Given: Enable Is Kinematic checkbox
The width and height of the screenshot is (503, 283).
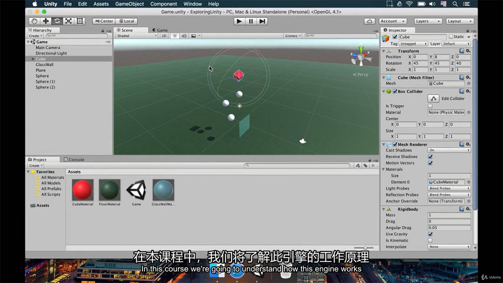Looking at the screenshot, I should [x=430, y=241].
